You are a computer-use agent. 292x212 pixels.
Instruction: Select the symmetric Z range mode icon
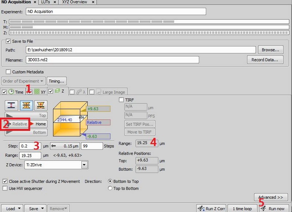pyautogui.click(x=26, y=105)
